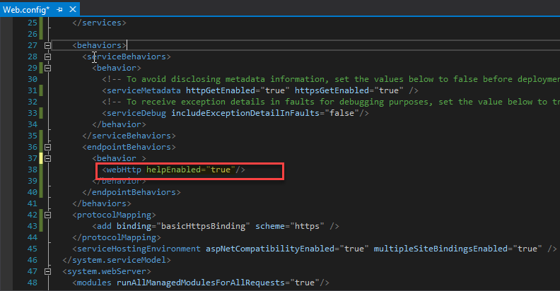Collapse the behaviors element on line 27
The width and height of the screenshot is (560, 291).
pyautogui.click(x=47, y=45)
